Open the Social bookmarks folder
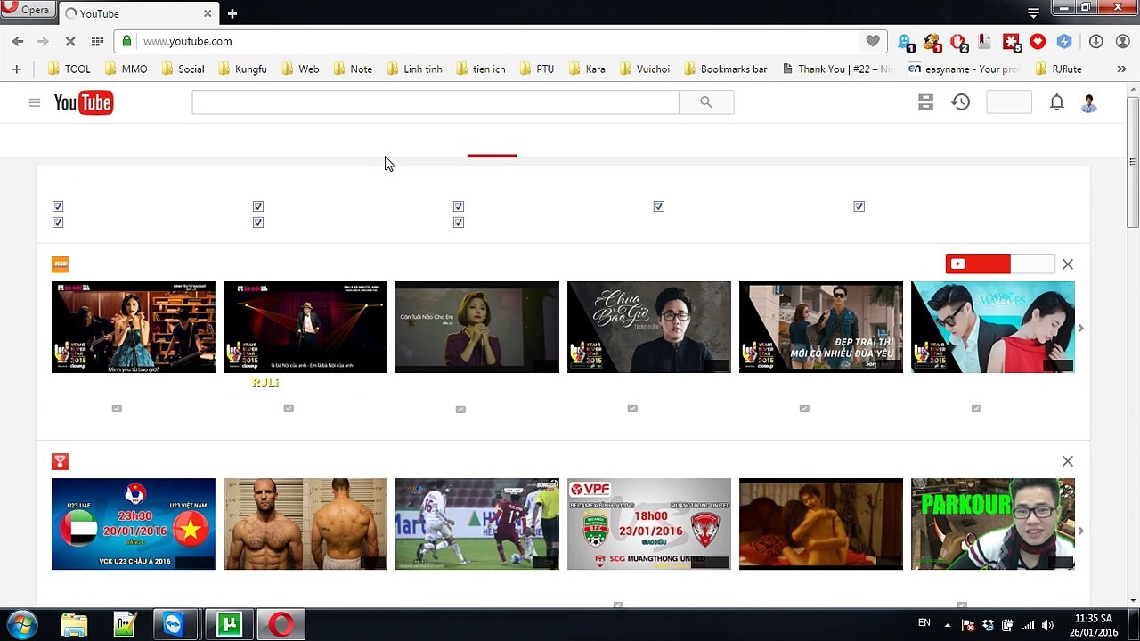This screenshot has width=1140, height=641. (x=182, y=69)
